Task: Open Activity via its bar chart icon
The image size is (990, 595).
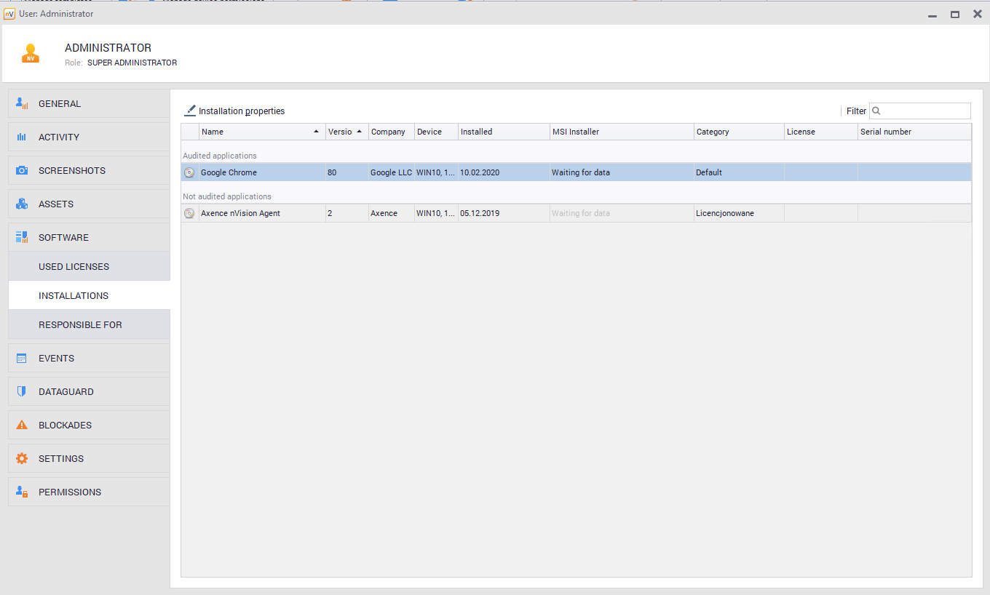Action: coord(22,137)
